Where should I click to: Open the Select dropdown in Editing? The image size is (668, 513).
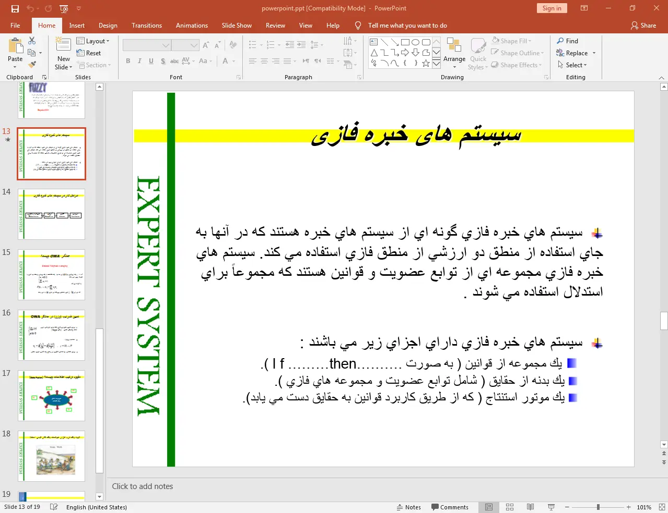point(572,65)
